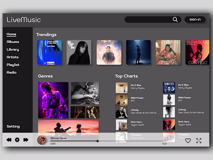Viewport: 213px width, 160px height.
Task: Open the No Time To Die cover
Action: (x=79, y=52)
